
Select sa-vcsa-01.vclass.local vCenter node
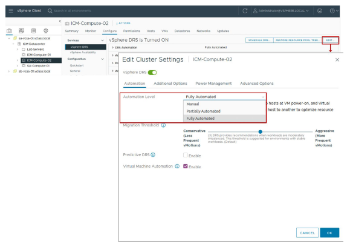(x=34, y=38)
